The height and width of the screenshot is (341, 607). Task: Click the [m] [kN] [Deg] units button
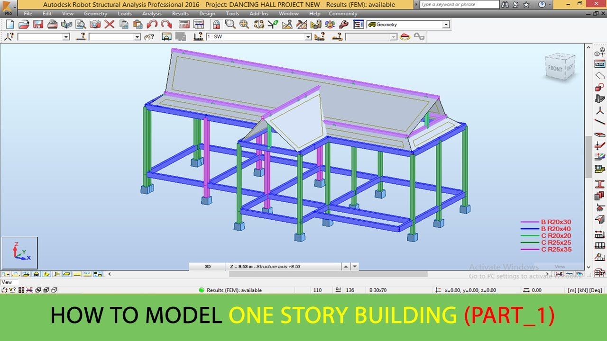[x=585, y=290]
